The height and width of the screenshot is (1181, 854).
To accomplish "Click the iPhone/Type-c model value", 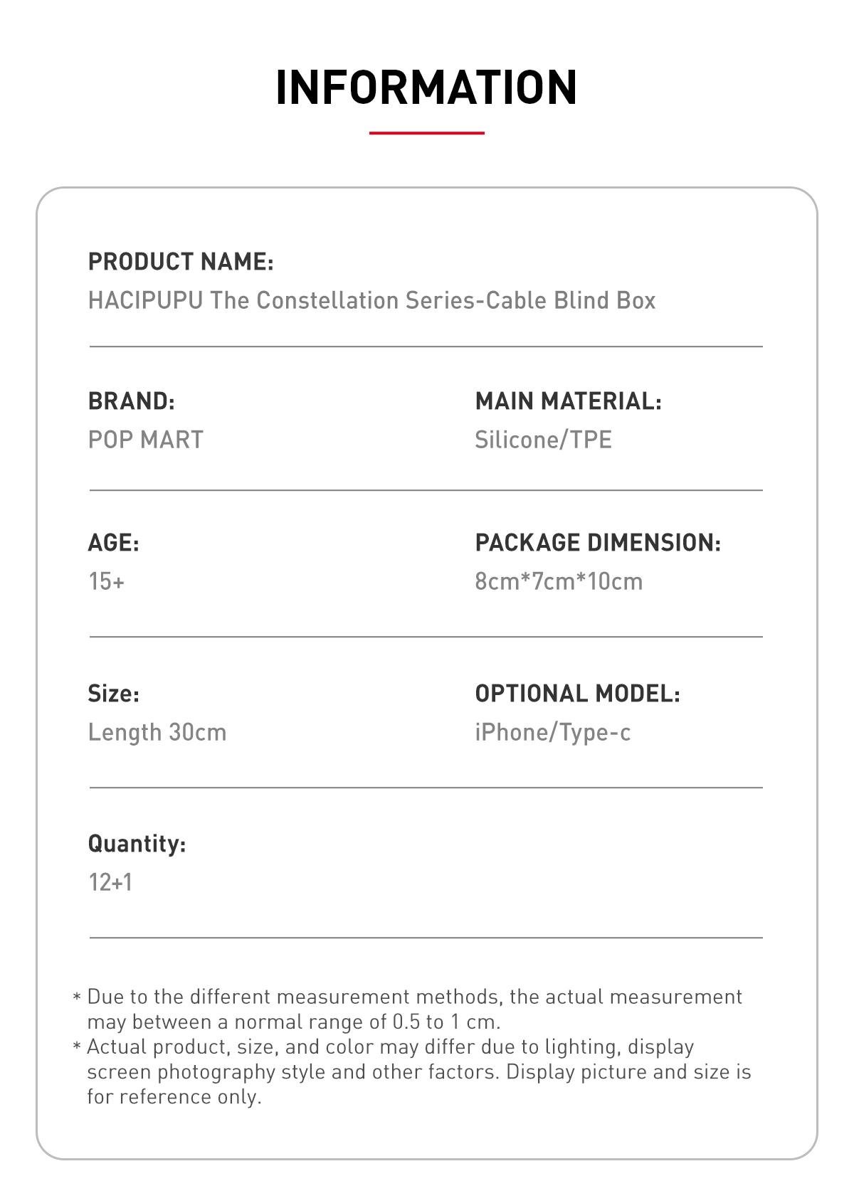I will pyautogui.click(x=552, y=732).
